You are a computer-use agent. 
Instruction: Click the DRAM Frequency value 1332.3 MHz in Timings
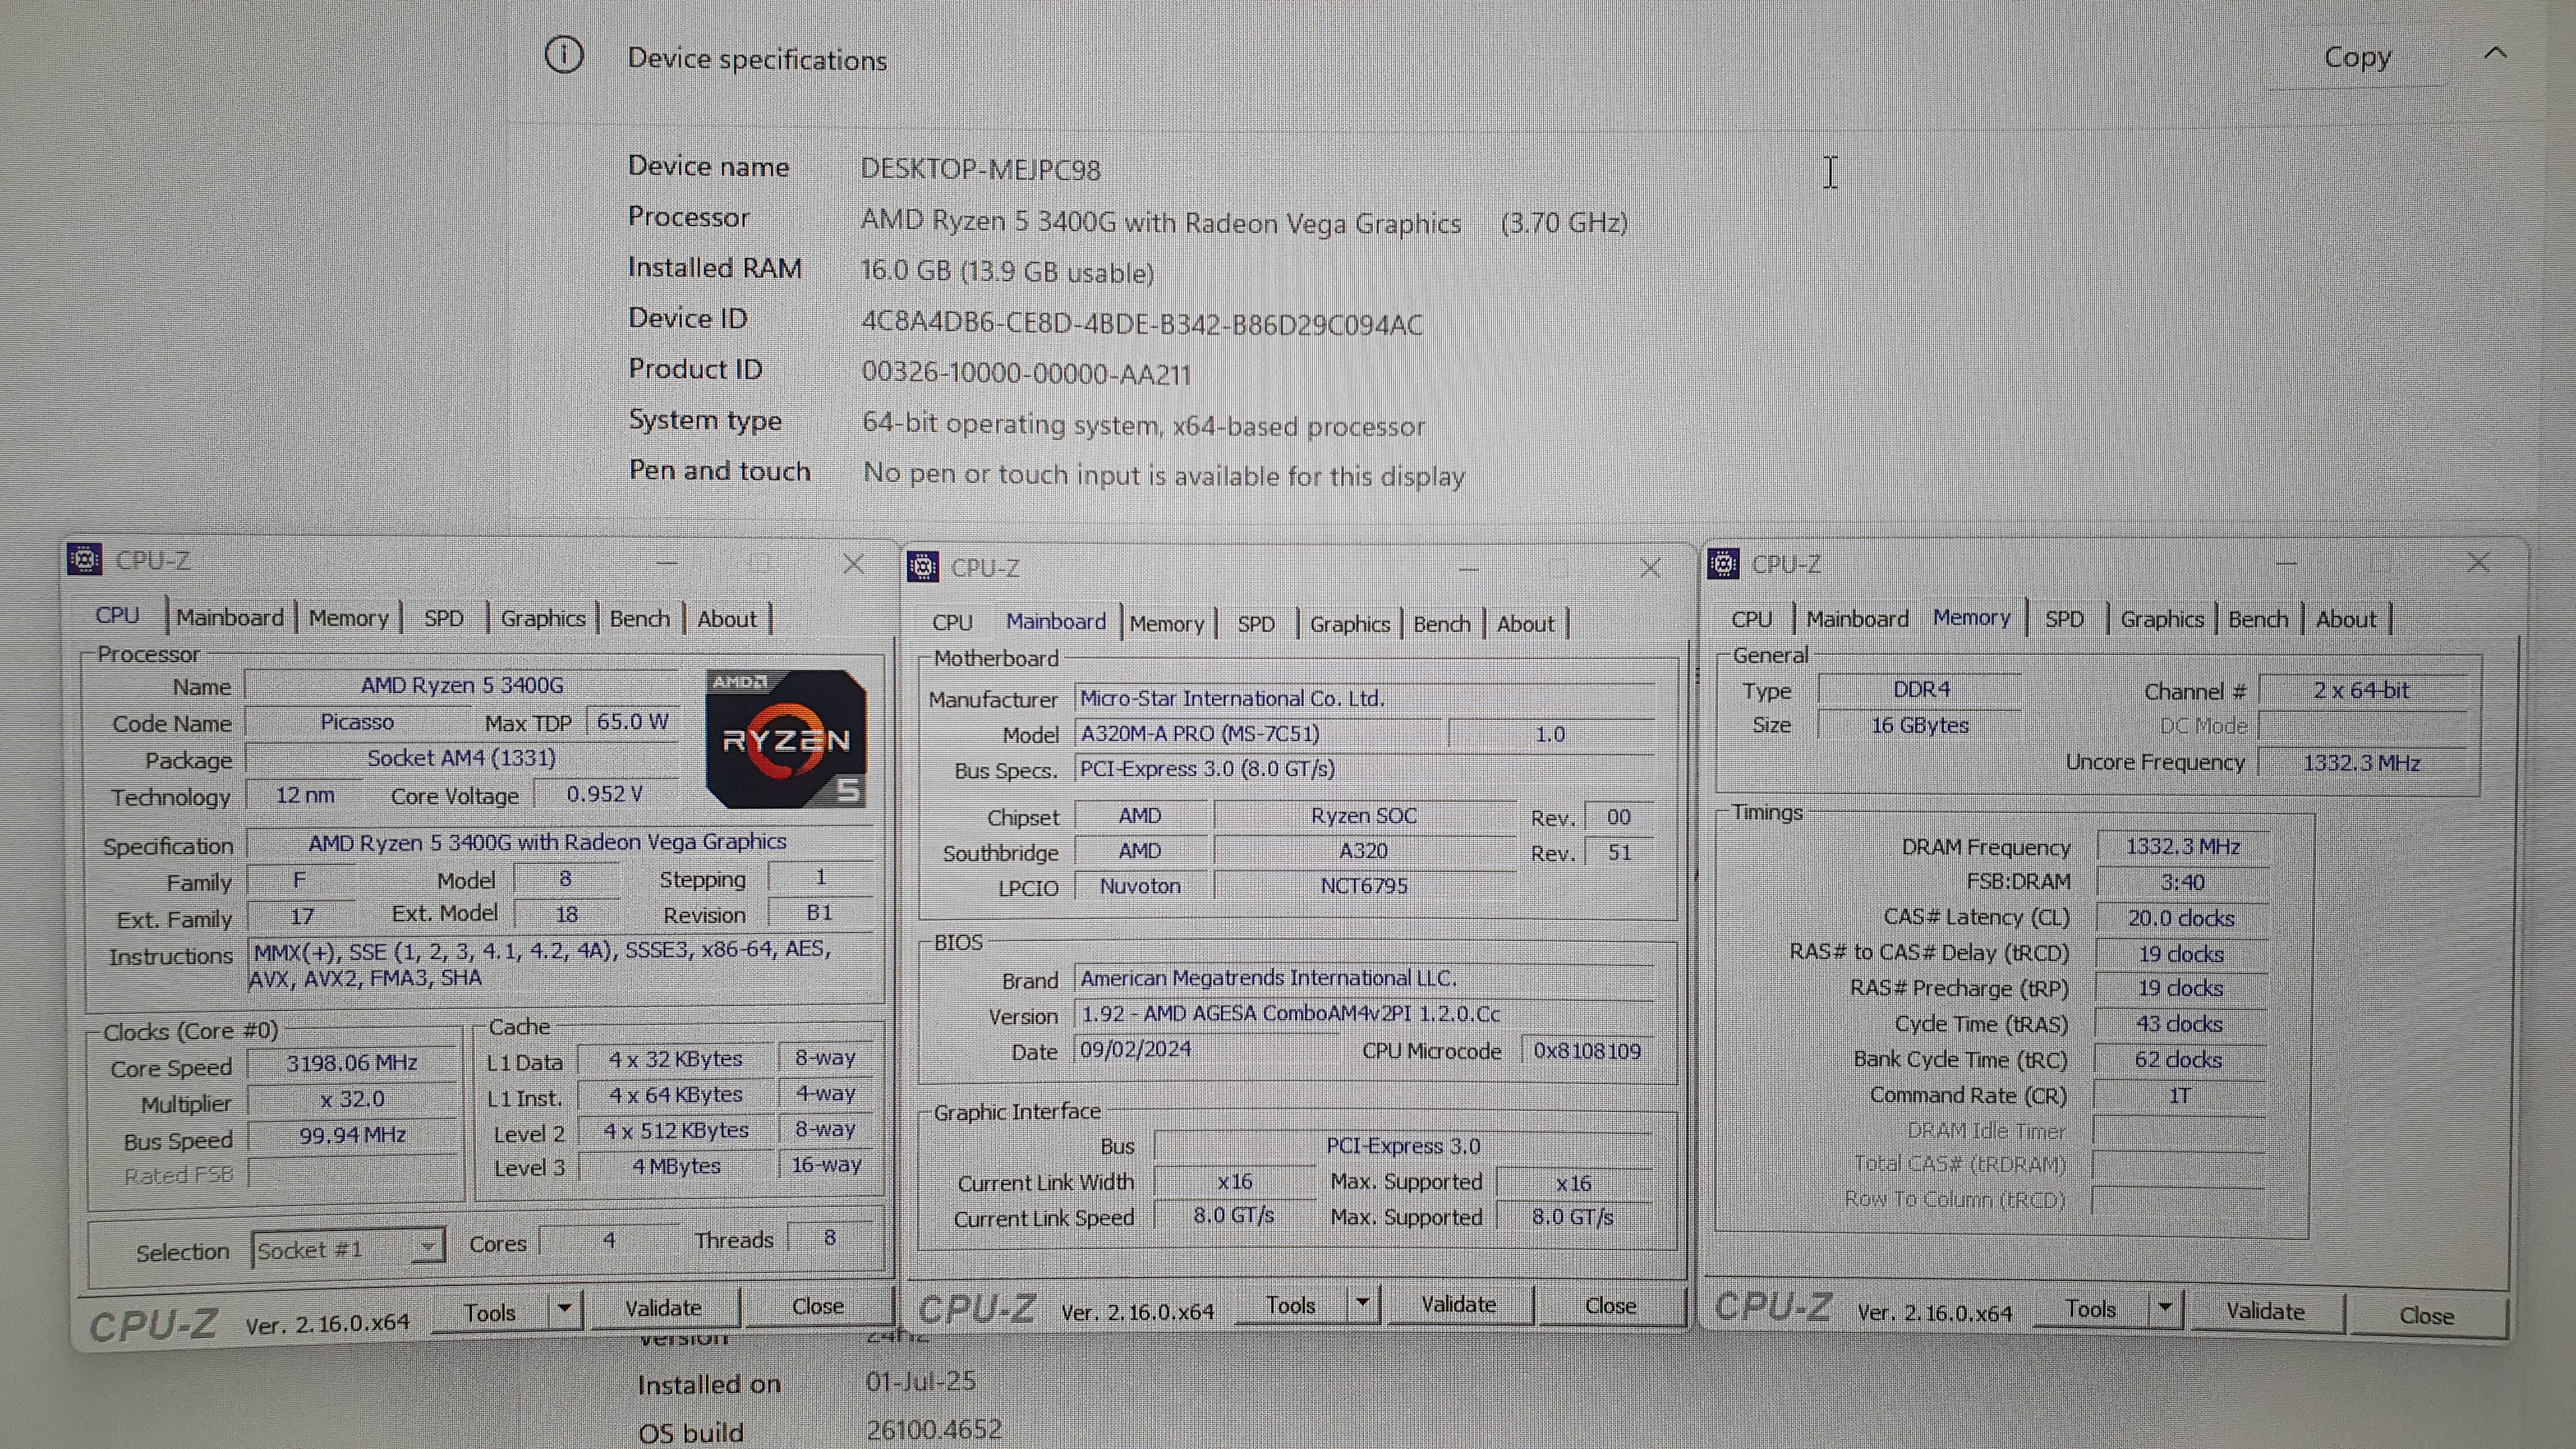pos(2182,846)
